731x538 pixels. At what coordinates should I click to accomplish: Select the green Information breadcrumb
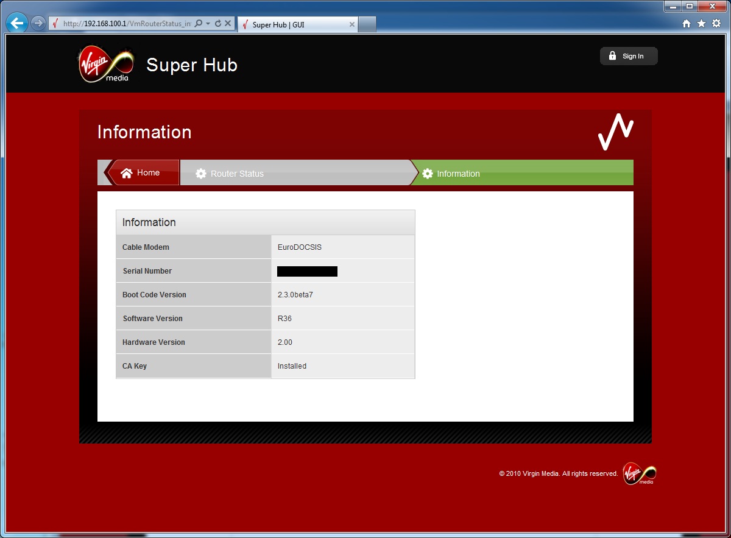click(x=523, y=173)
